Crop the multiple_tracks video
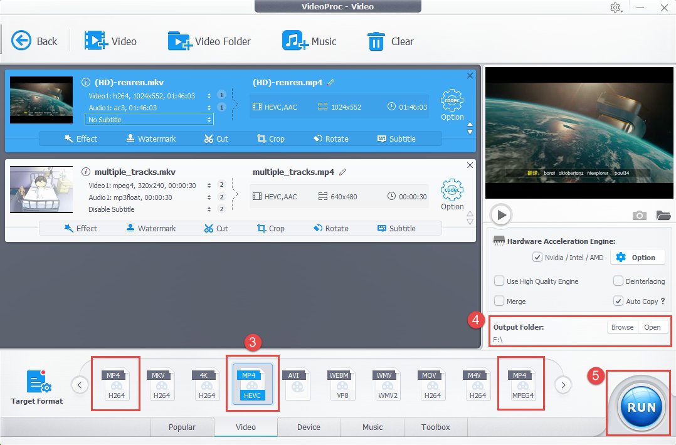This screenshot has width=676, height=445. coord(271,228)
